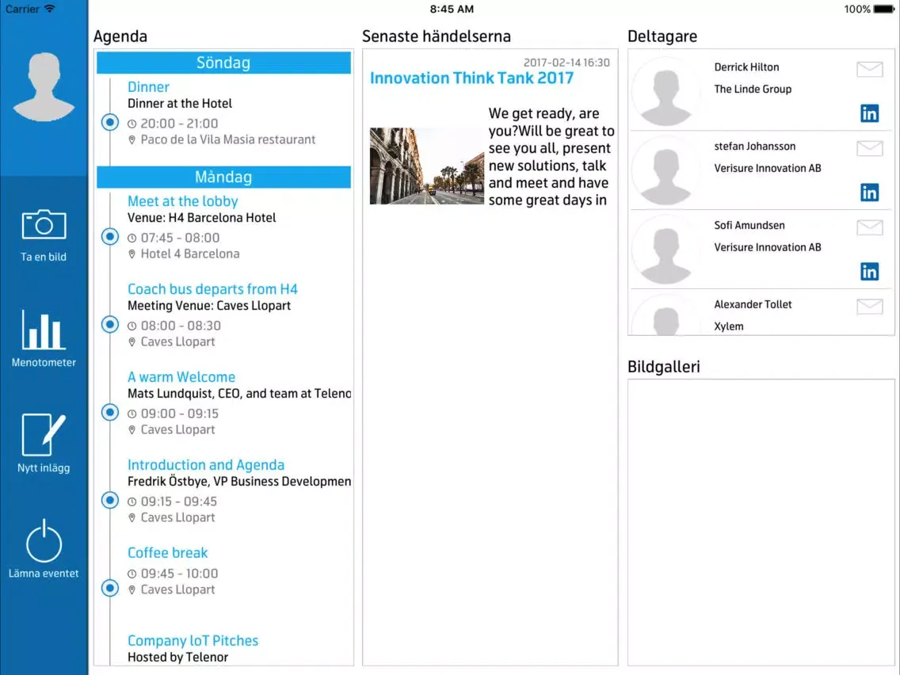
Task: Select the A warm Welcome timeline marker
Action: tap(109, 412)
